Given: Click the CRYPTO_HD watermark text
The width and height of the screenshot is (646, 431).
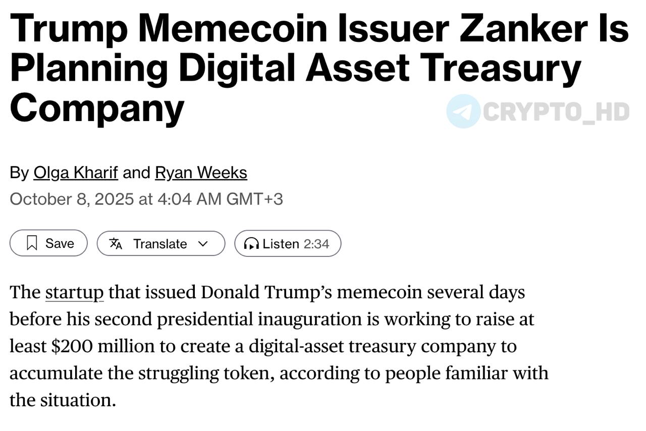Looking at the screenshot, I should (556, 112).
